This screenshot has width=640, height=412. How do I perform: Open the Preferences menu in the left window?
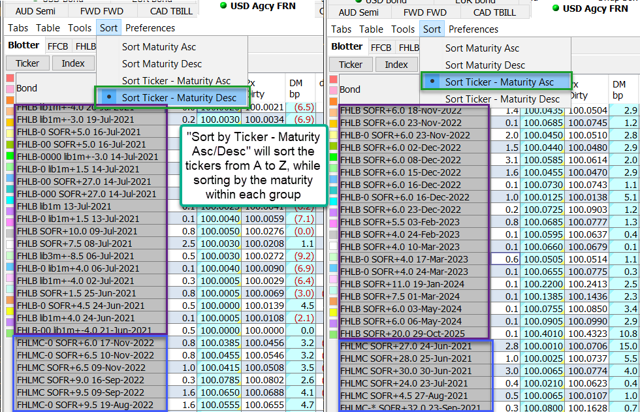150,27
